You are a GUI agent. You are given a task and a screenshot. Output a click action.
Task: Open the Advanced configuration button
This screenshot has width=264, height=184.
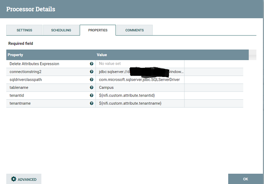click(x=24, y=179)
